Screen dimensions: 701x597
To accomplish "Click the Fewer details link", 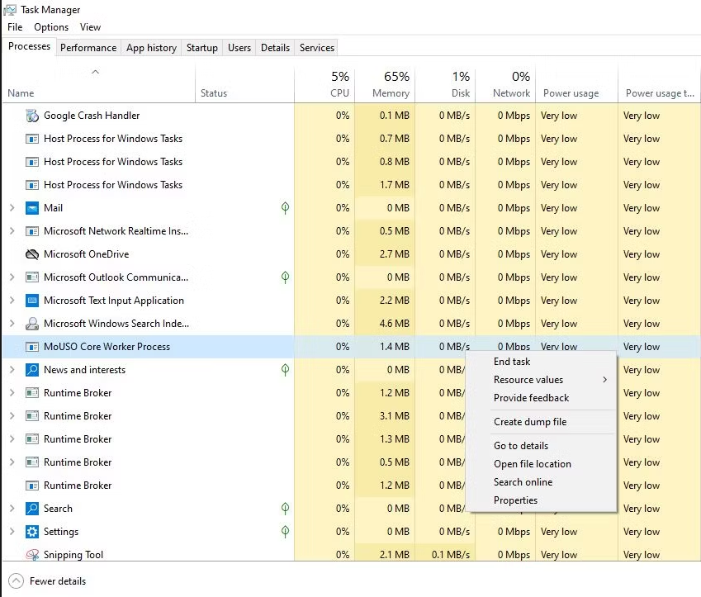I will point(58,581).
